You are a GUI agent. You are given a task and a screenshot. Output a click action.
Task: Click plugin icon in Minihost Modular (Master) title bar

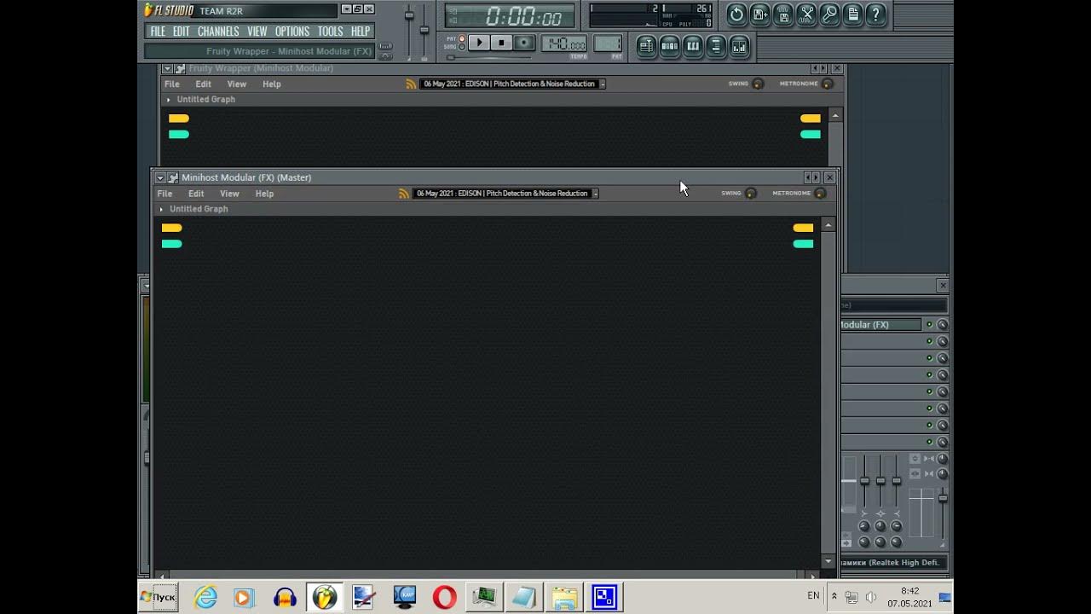(x=173, y=177)
